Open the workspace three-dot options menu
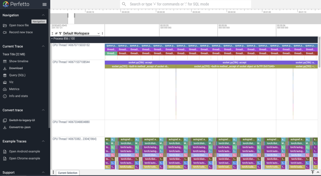The image size is (321, 176). coord(102,33)
